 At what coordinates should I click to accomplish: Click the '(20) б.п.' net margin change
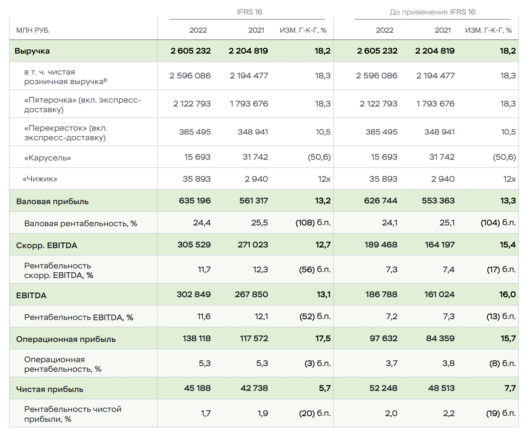coord(315,413)
